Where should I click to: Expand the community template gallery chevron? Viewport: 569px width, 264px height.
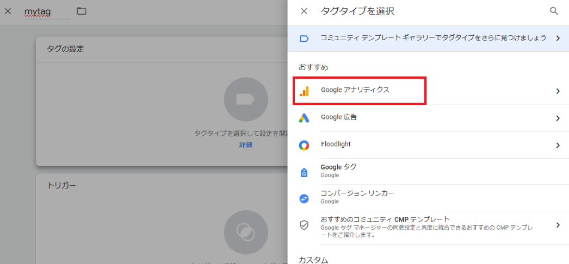[x=558, y=38]
